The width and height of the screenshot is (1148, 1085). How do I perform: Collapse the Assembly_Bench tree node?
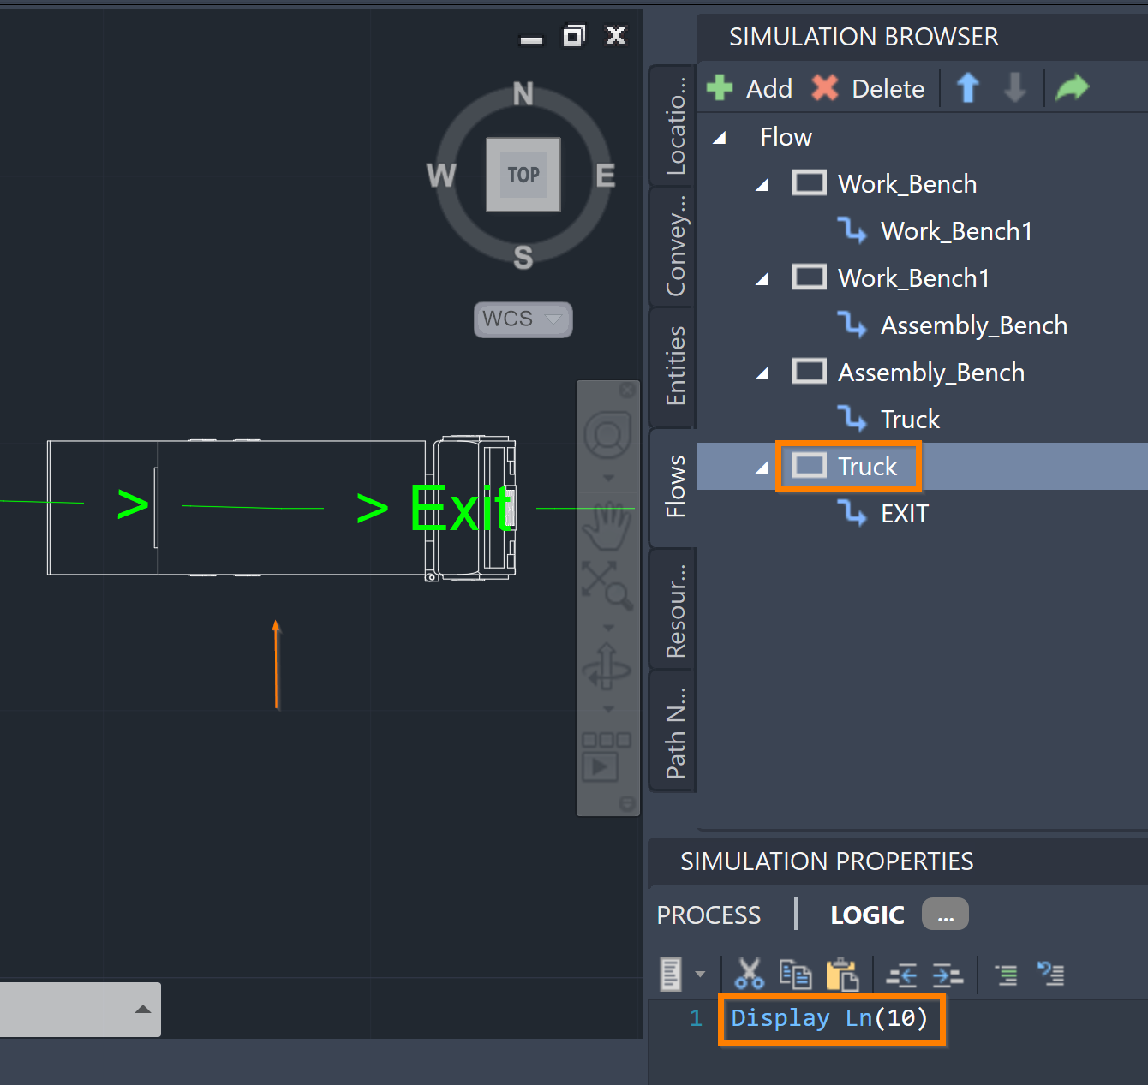pos(762,373)
